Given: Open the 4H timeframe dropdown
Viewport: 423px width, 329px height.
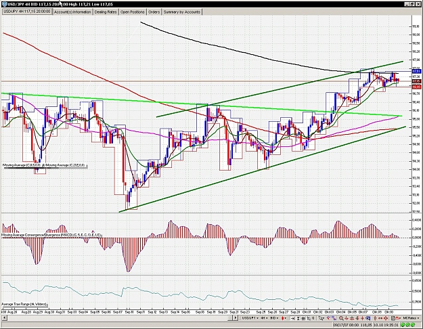Looking at the screenshot, I should [x=265, y=318].
